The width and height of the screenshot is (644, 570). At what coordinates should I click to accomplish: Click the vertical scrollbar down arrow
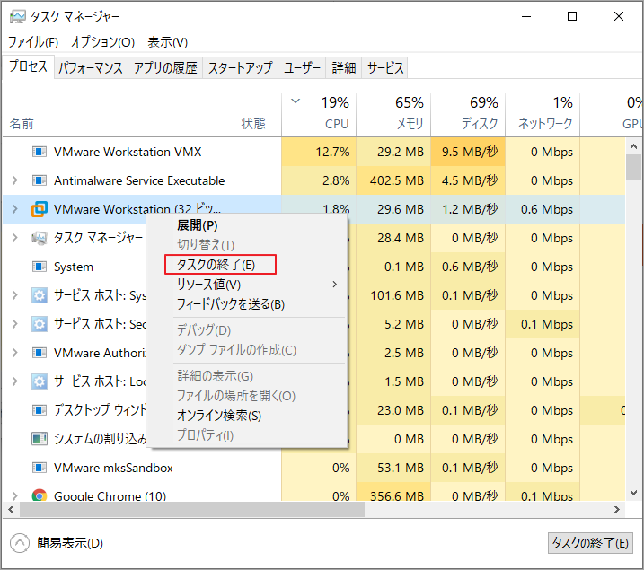pos(634,493)
